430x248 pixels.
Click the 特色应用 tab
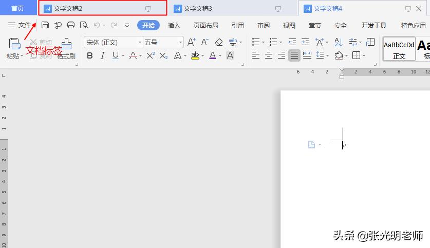413,26
